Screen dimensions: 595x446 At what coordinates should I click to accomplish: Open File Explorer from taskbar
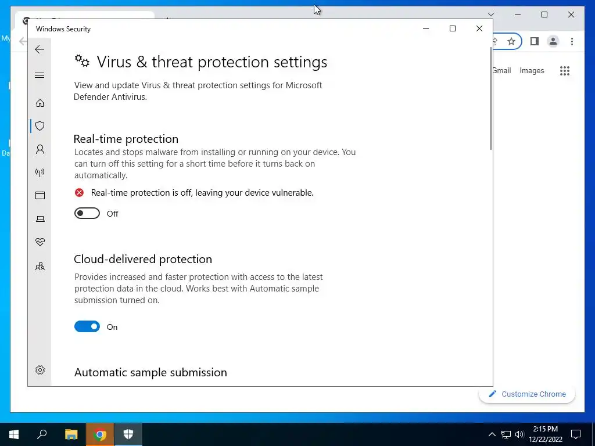point(71,434)
